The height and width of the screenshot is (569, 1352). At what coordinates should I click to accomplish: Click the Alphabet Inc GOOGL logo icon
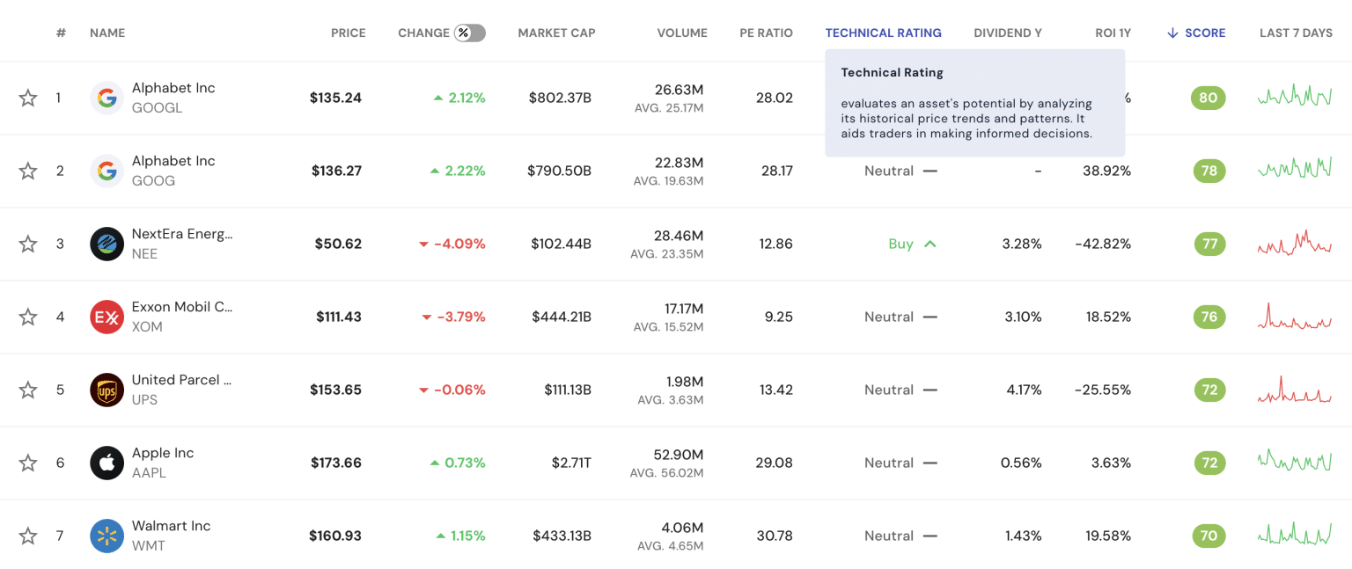pos(107,98)
